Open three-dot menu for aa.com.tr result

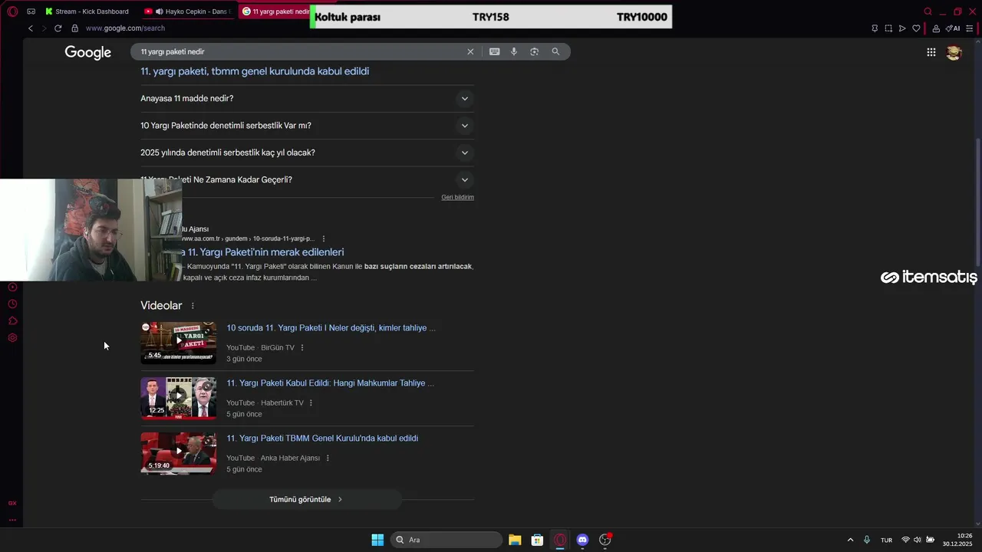click(x=324, y=238)
